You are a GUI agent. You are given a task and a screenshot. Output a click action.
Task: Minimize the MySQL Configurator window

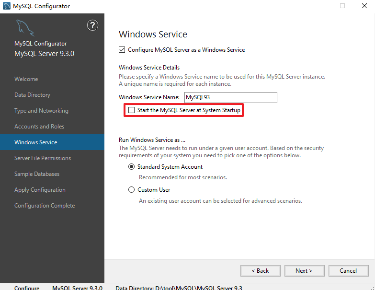pyautogui.click(x=321, y=6)
